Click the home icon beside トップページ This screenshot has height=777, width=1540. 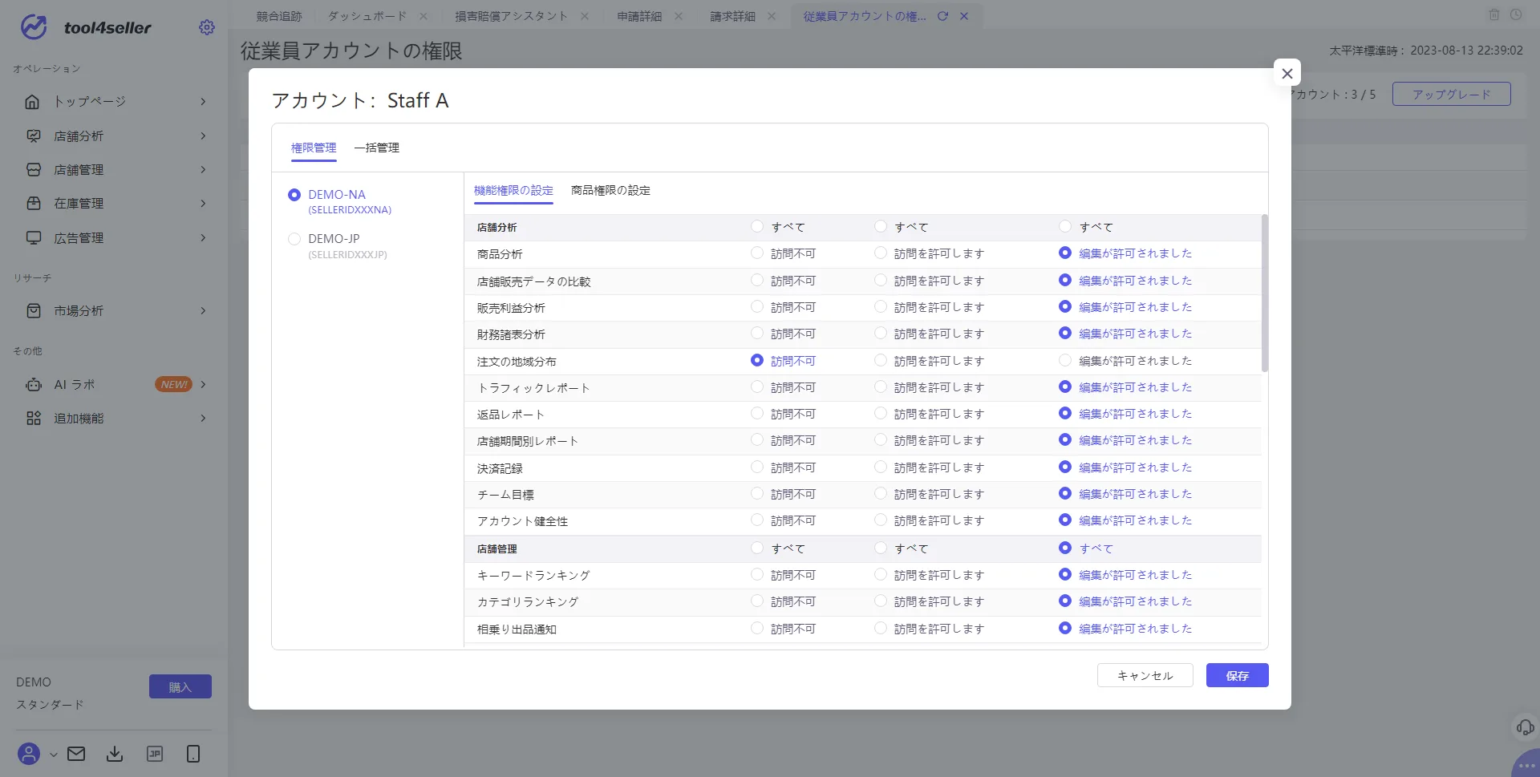pyautogui.click(x=33, y=102)
